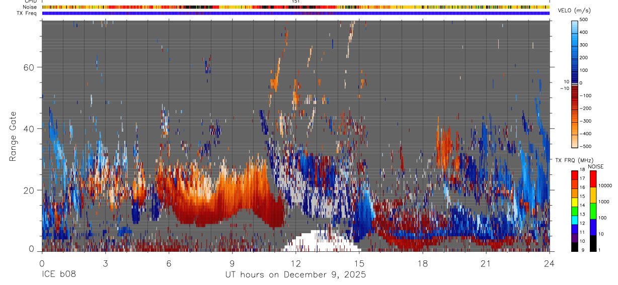Click the 'TX Freq' row label at top left
Screen dimensions: 618x285
click(x=27, y=13)
